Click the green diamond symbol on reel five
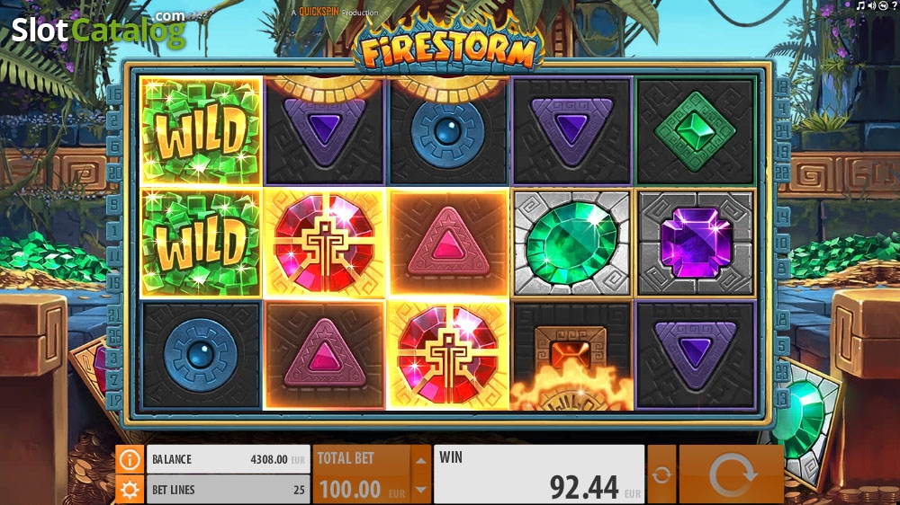Image resolution: width=900 pixels, height=505 pixels. coord(695,131)
